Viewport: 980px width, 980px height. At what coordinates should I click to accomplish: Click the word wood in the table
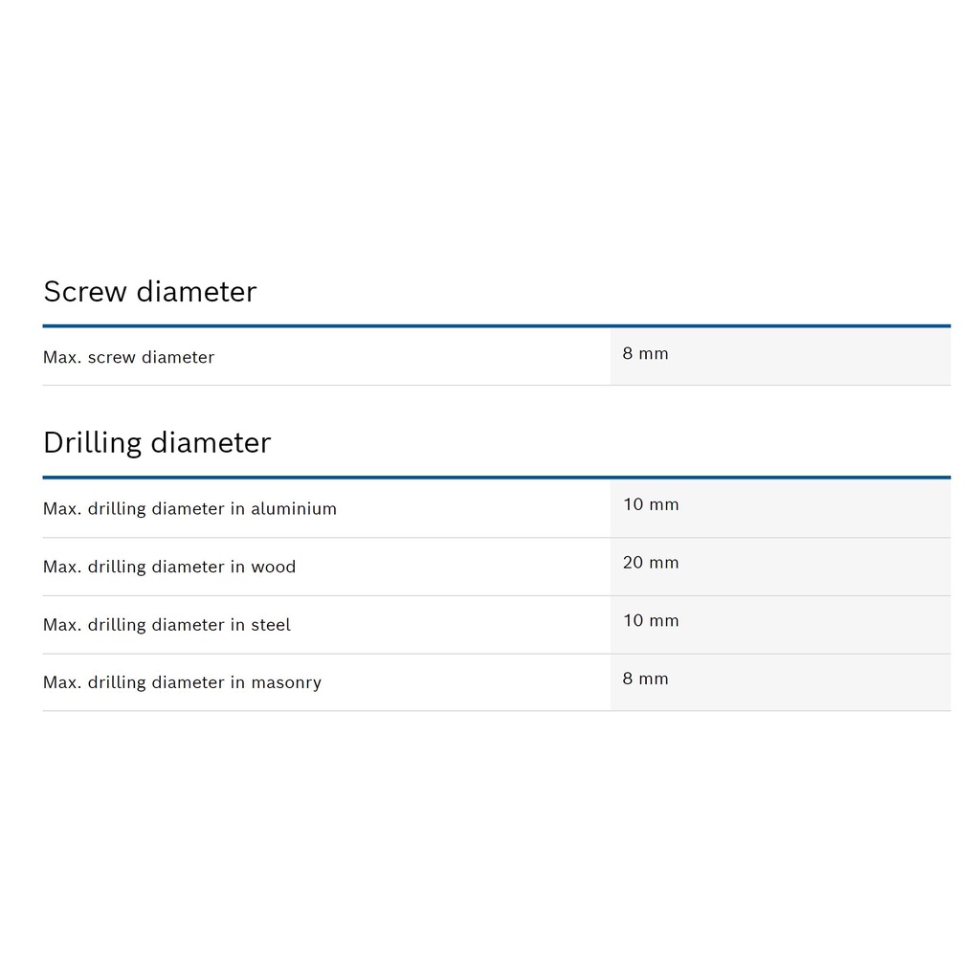pos(274,567)
